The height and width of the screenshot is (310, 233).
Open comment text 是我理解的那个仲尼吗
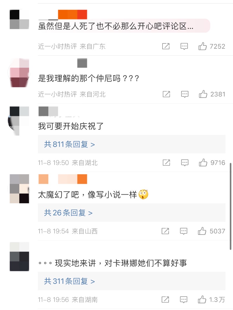pos(88,78)
